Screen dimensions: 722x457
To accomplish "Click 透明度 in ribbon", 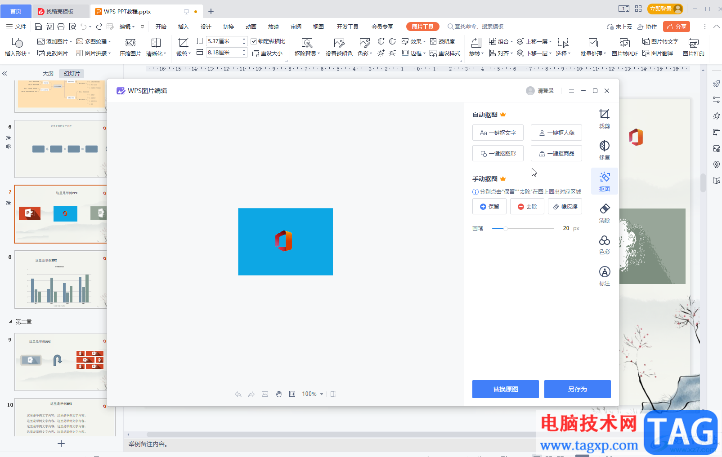I will coord(443,41).
